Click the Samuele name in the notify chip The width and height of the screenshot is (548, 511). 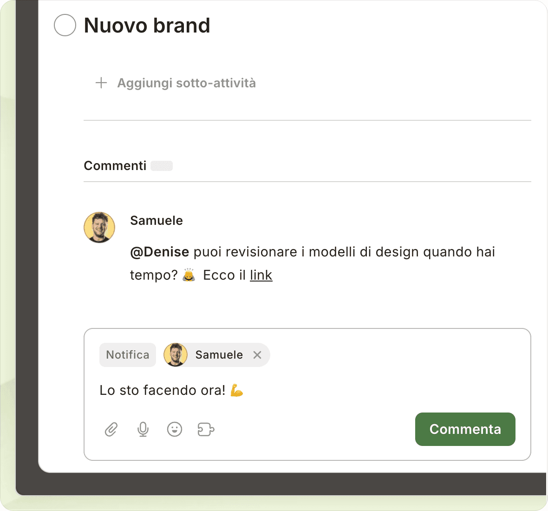[219, 355]
